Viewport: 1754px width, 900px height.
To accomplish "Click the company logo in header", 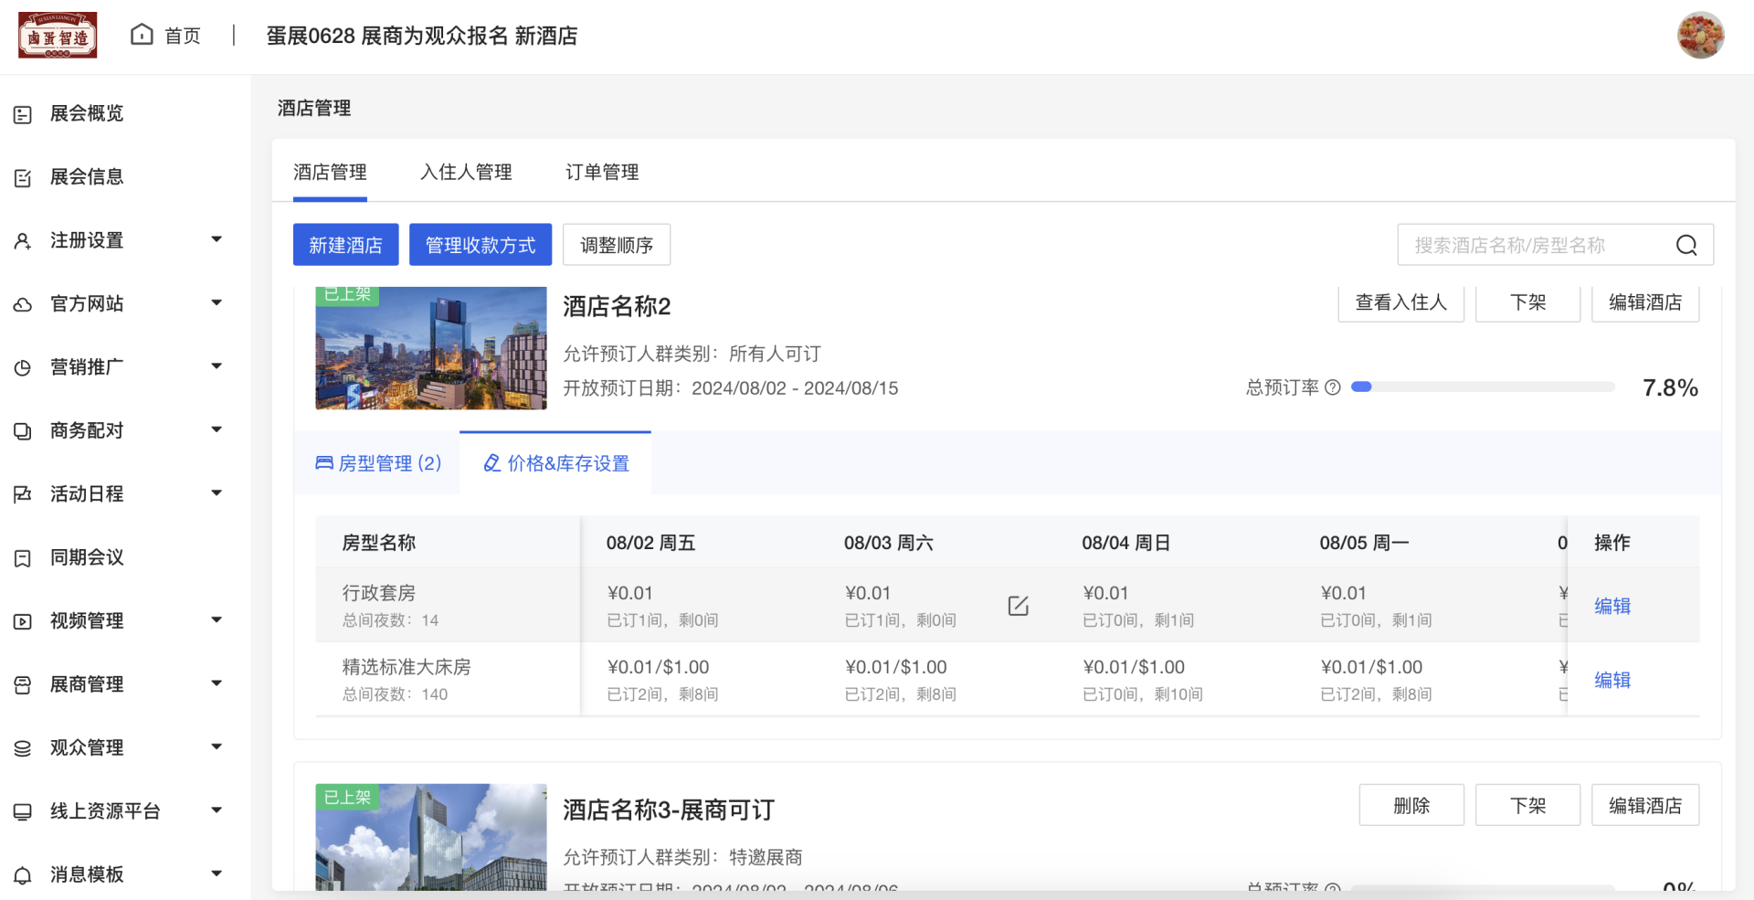I will coord(58,36).
